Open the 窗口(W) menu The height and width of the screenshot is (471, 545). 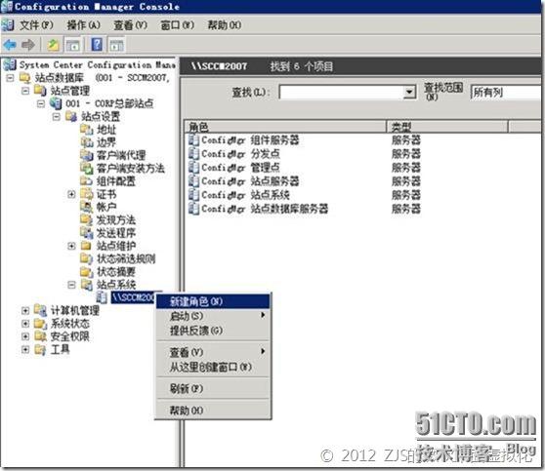pos(177,25)
